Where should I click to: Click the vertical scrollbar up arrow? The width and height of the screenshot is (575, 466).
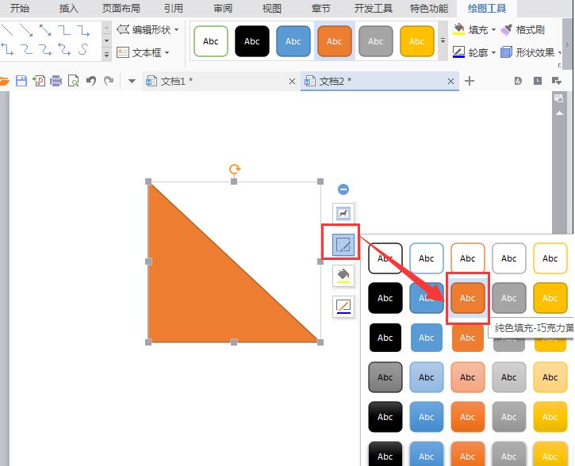coord(559,113)
